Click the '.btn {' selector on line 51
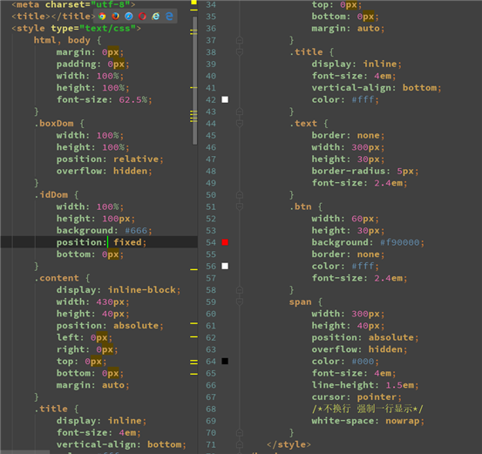Image resolution: width=482 pixels, height=454 pixels. 306,207
